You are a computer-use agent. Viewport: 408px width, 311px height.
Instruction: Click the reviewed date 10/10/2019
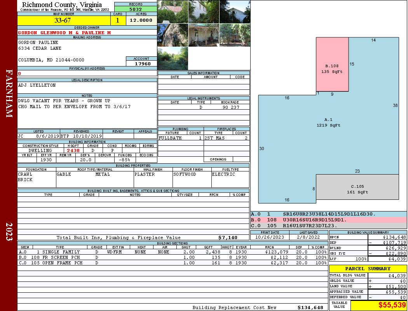point(87,136)
